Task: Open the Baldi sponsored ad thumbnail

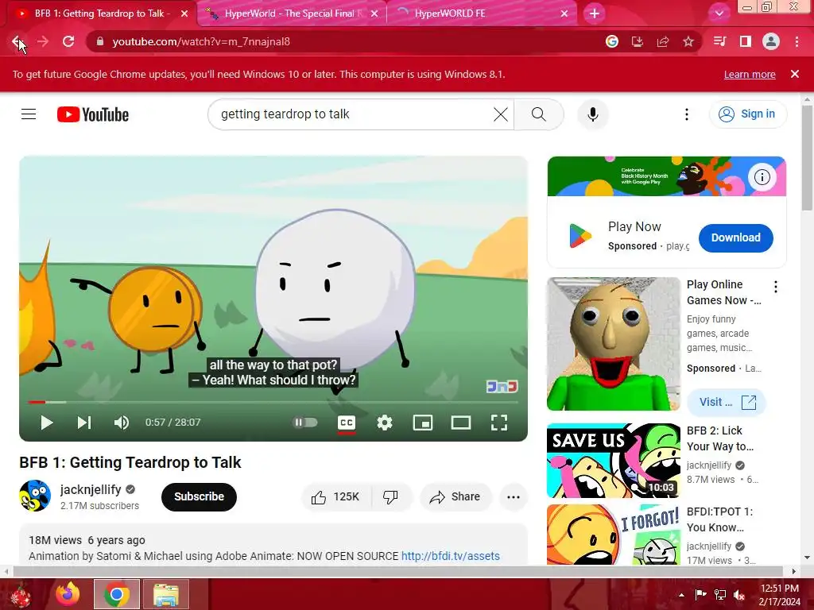Action: pos(614,344)
